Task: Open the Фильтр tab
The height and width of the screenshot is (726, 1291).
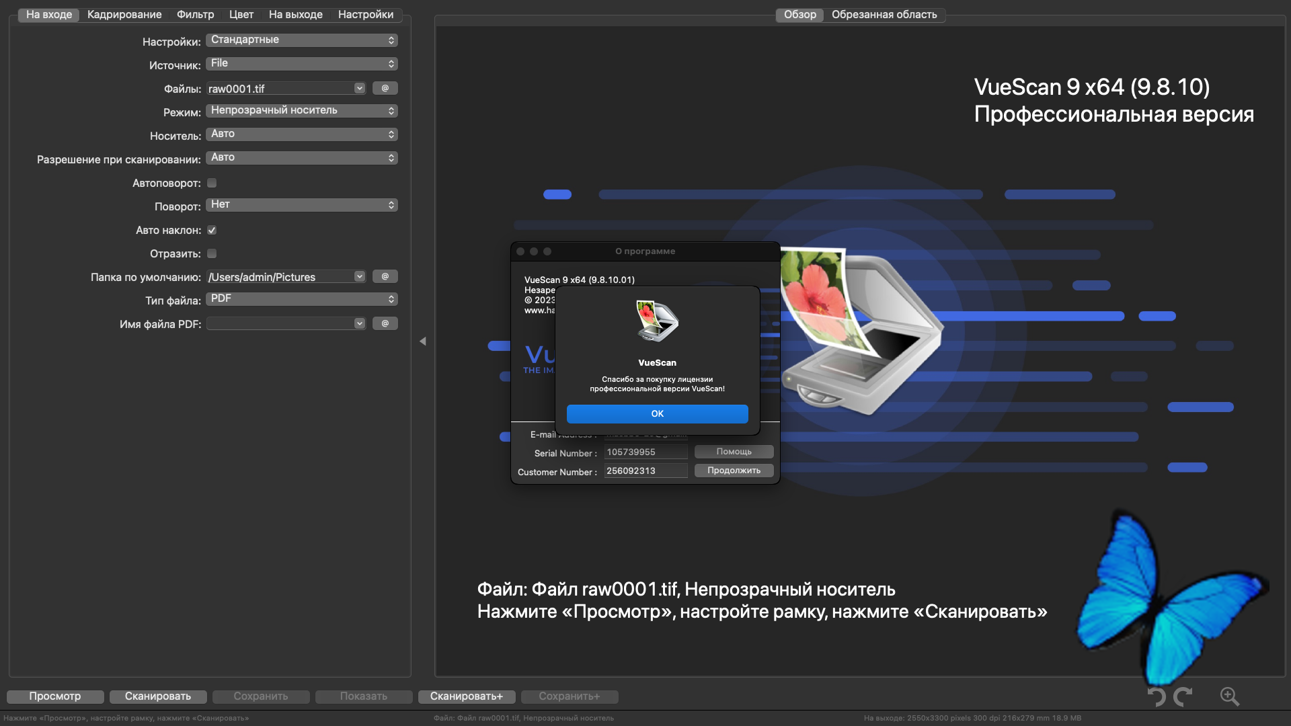Action: click(x=196, y=15)
